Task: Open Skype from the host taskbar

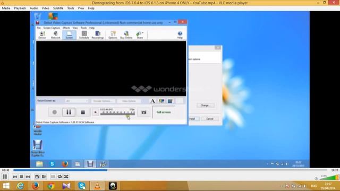Action: pyautogui.click(x=82, y=186)
